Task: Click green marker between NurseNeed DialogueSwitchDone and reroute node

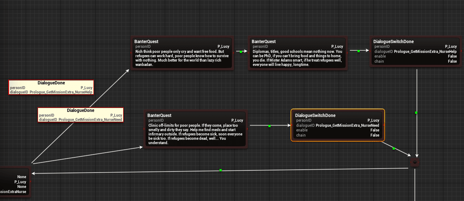Action: pyautogui.click(x=394, y=148)
